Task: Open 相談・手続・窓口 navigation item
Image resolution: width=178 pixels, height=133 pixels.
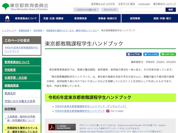Action: [x=162, y=18]
